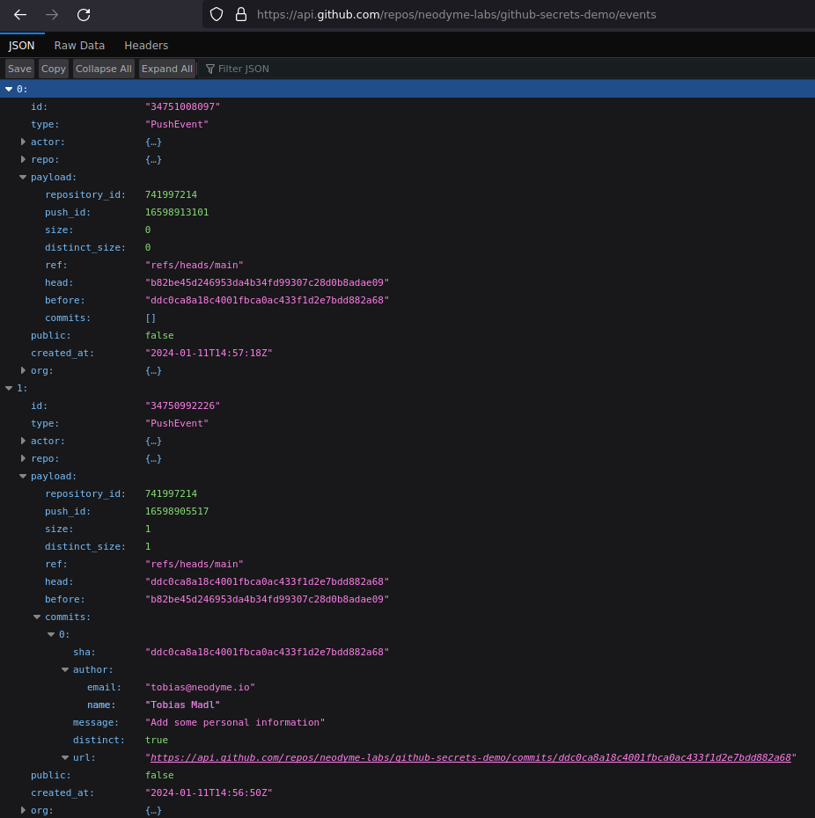Expand the repo node in entry 1
This screenshot has width=815, height=818.
point(23,458)
